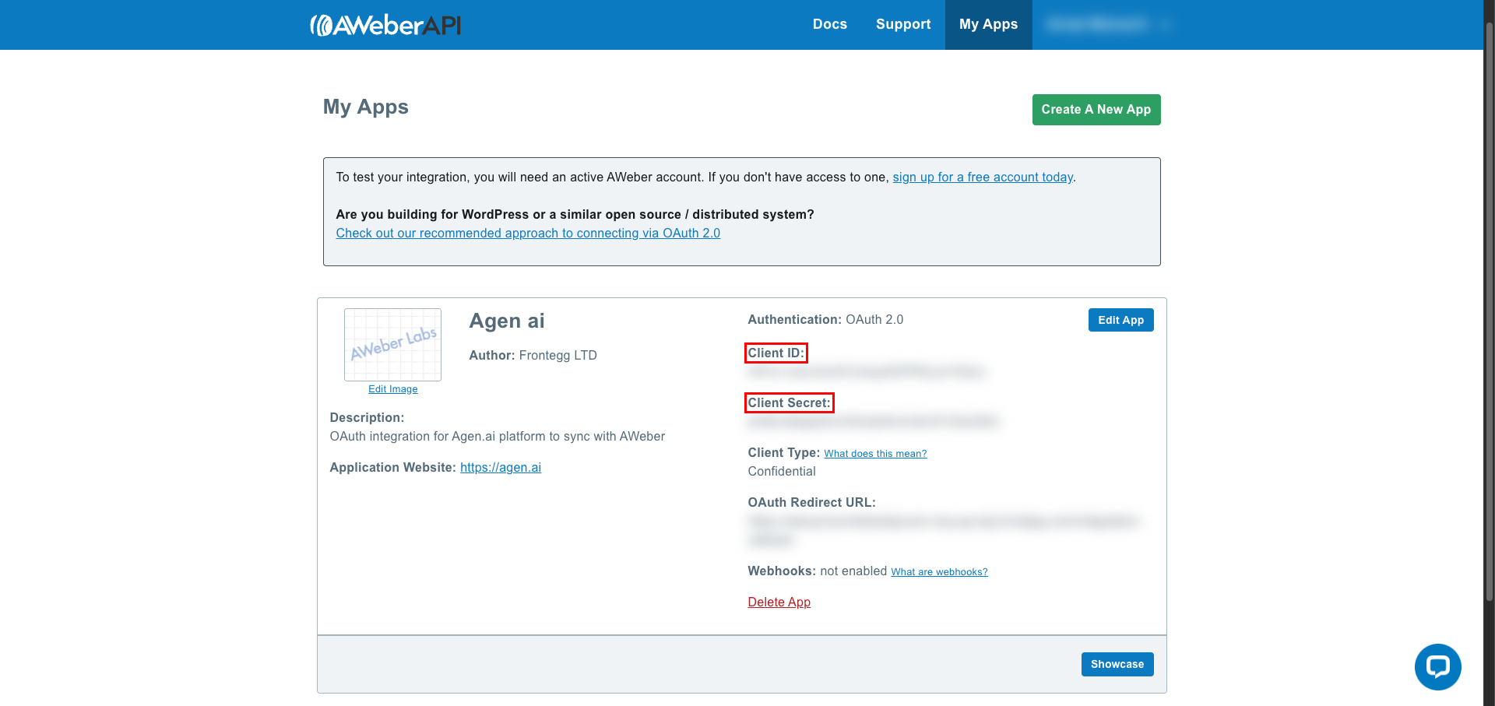Click the Client Secret label
The image size is (1495, 706).
(789, 403)
